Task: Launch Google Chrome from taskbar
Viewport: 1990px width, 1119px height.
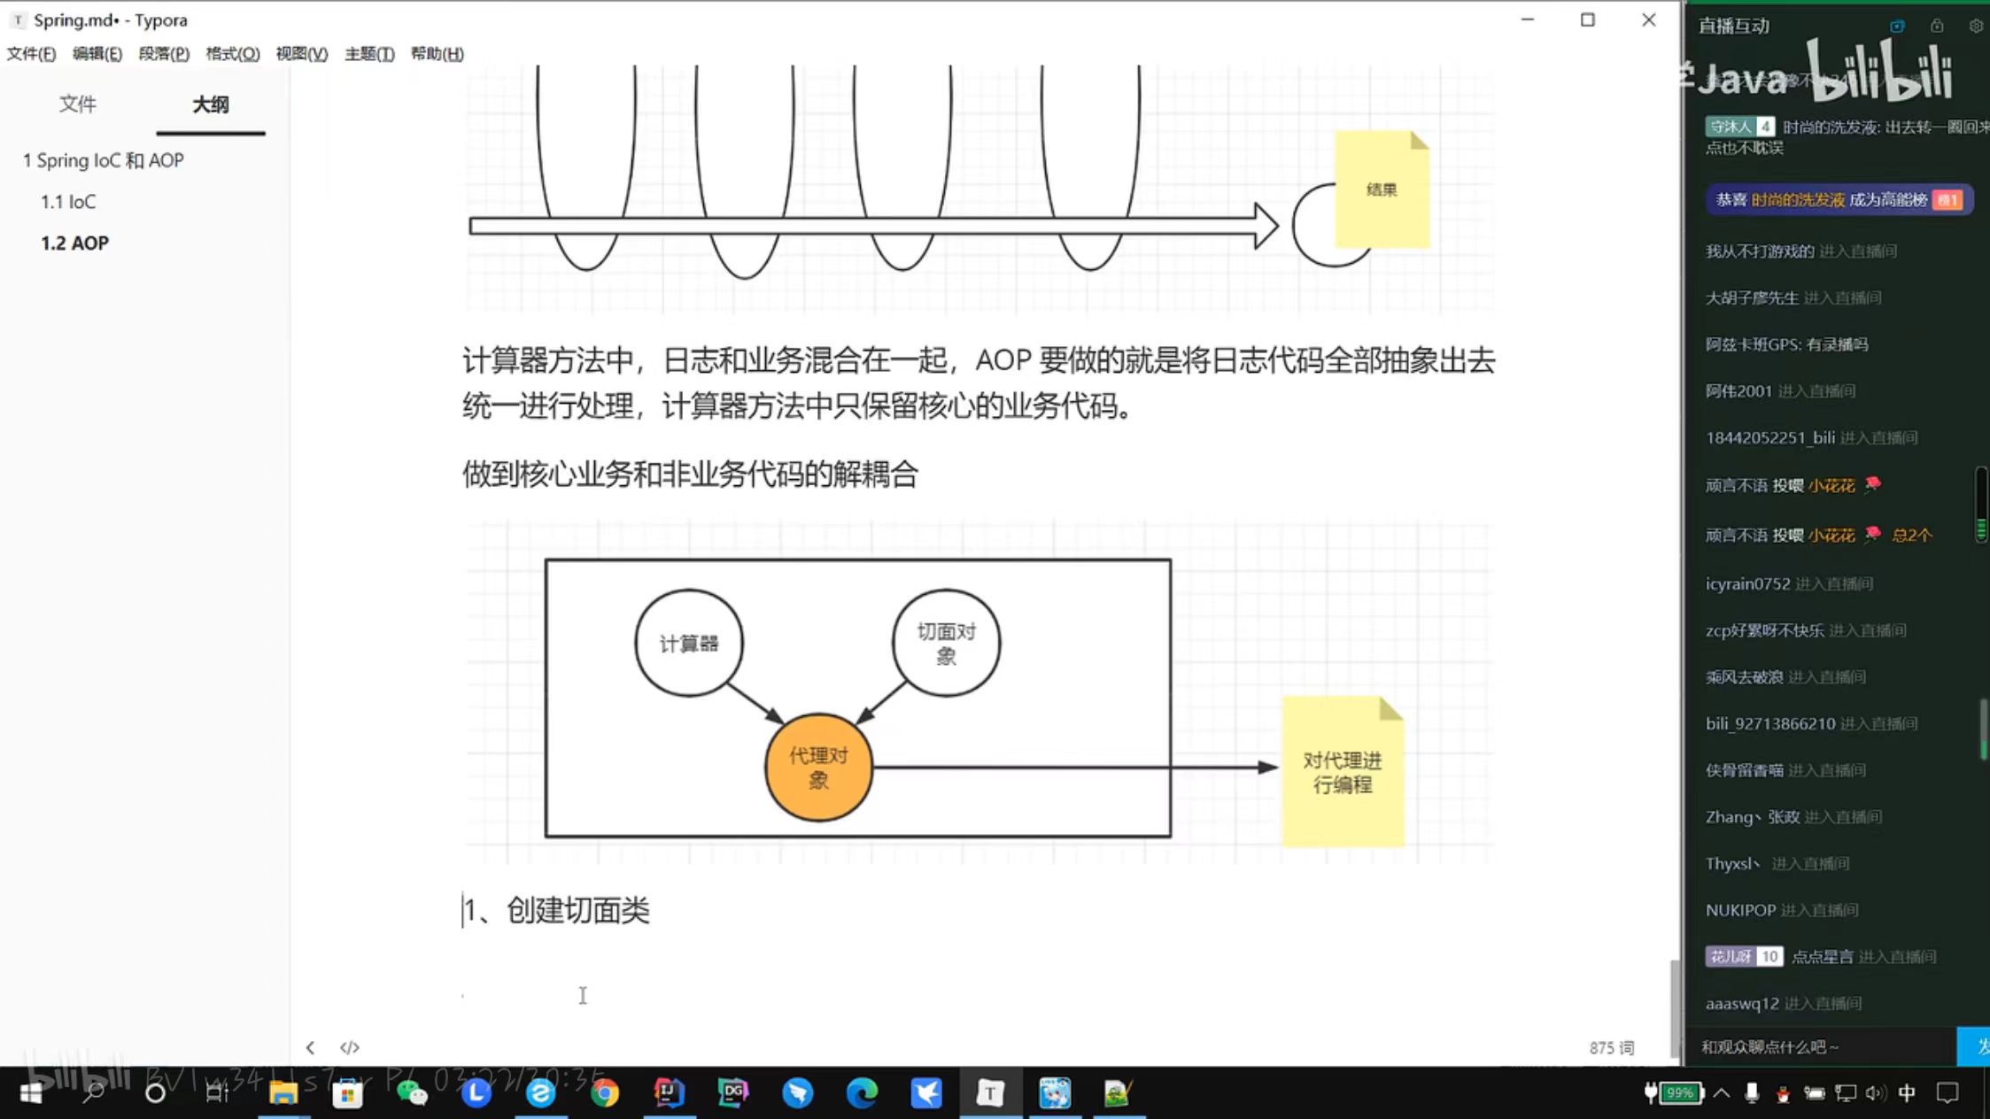Action: point(605,1093)
